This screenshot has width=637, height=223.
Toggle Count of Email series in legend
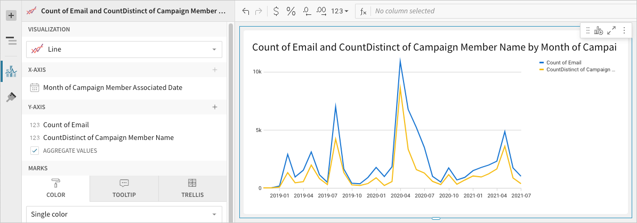click(x=563, y=62)
